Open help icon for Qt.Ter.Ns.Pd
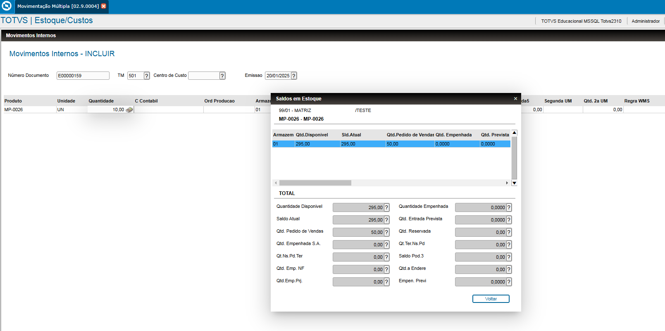Viewport: 665px width, 331px height. click(x=509, y=245)
